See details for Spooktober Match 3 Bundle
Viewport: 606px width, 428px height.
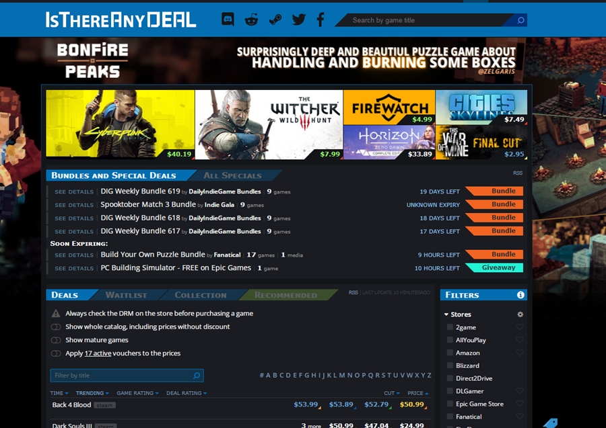(x=74, y=205)
